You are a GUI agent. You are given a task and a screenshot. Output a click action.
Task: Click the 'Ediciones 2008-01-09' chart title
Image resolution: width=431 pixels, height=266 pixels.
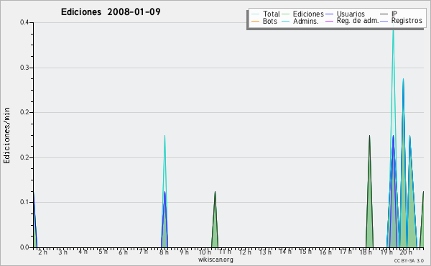point(111,12)
